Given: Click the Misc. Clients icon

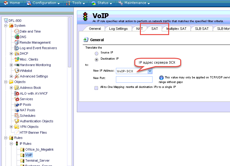Looking at the screenshot, I should point(17,59).
